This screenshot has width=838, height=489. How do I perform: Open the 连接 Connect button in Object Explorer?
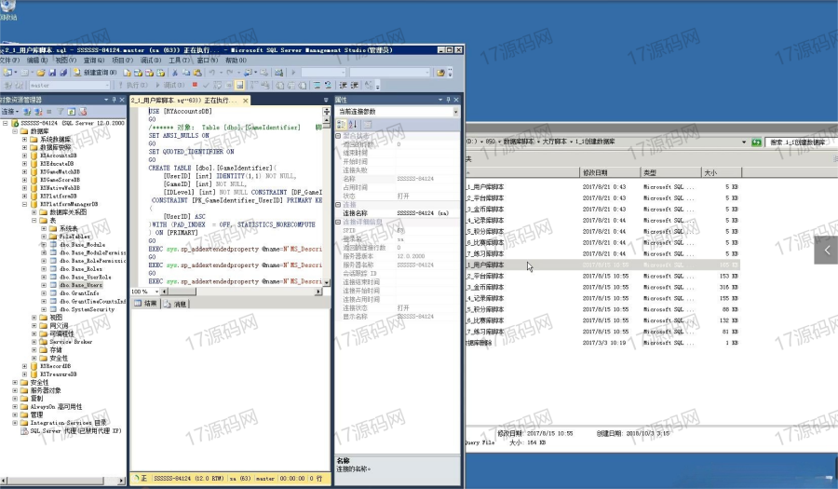point(9,112)
